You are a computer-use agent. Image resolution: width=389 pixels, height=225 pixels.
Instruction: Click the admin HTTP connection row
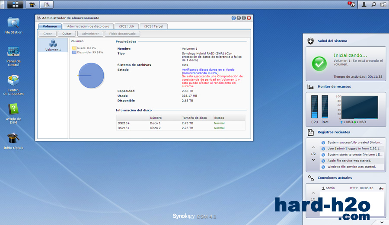point(352,188)
